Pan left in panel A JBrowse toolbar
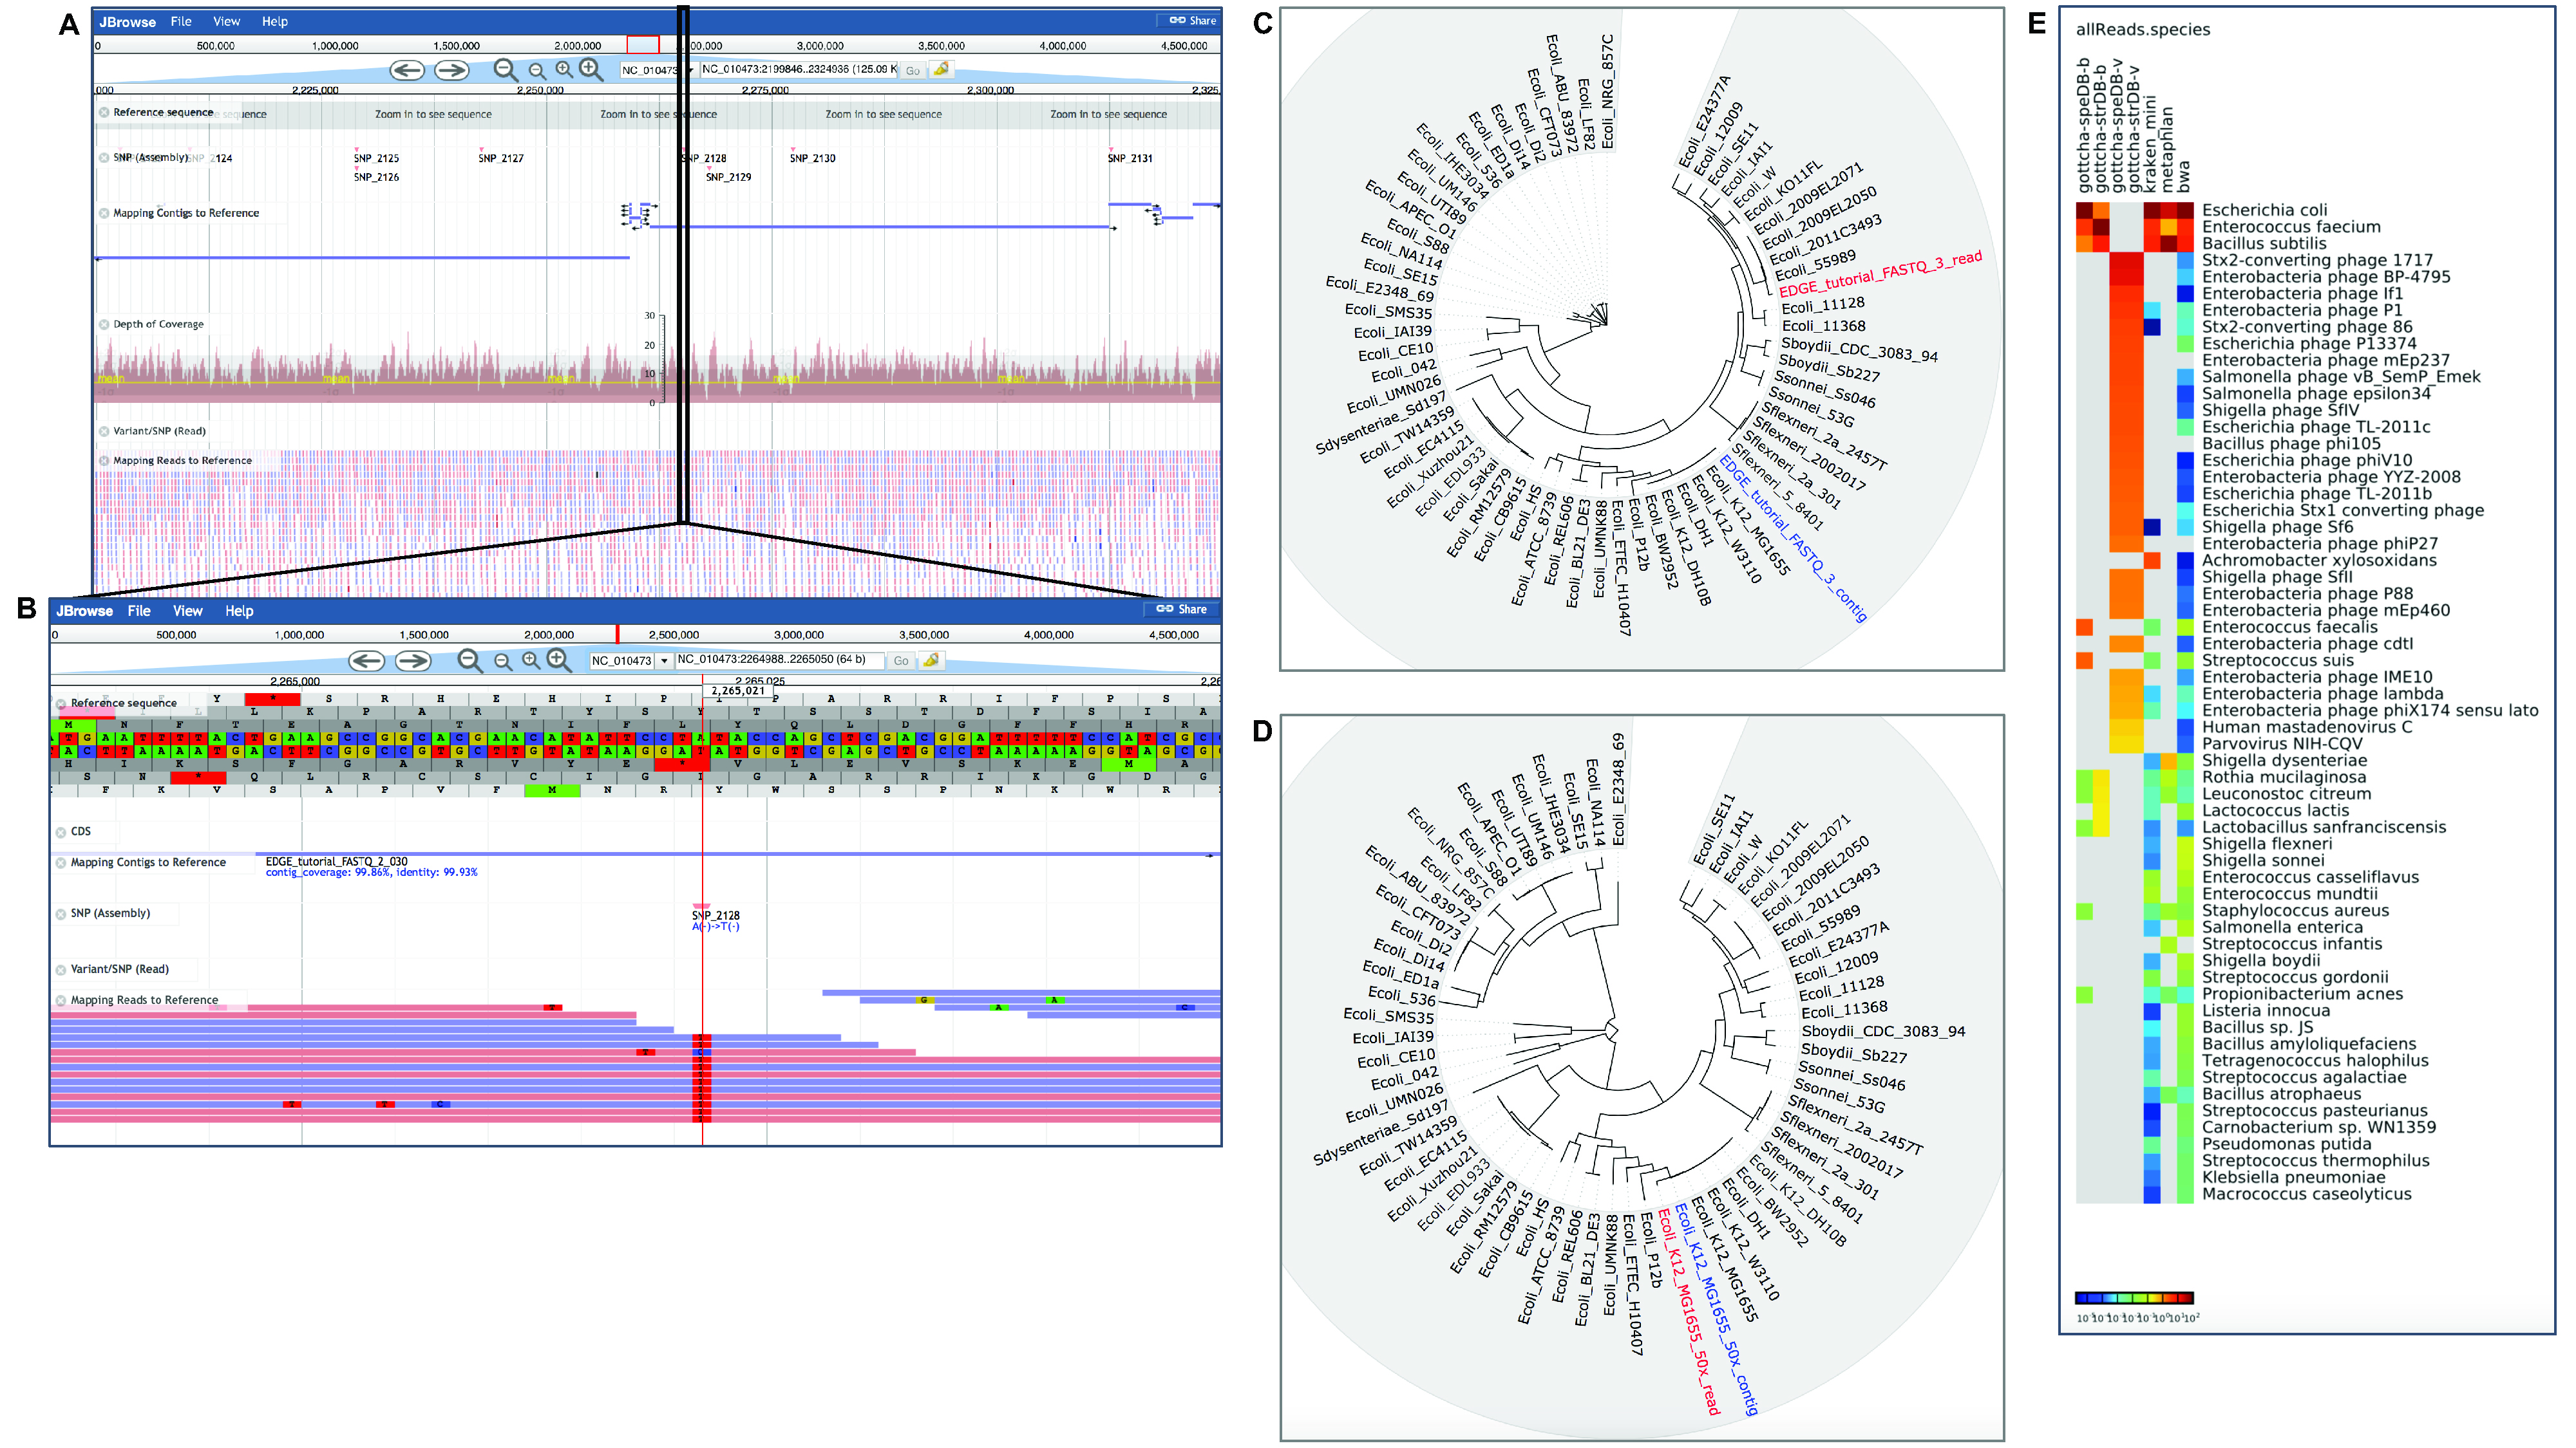This screenshot has width=2576, height=1448. click(x=407, y=70)
